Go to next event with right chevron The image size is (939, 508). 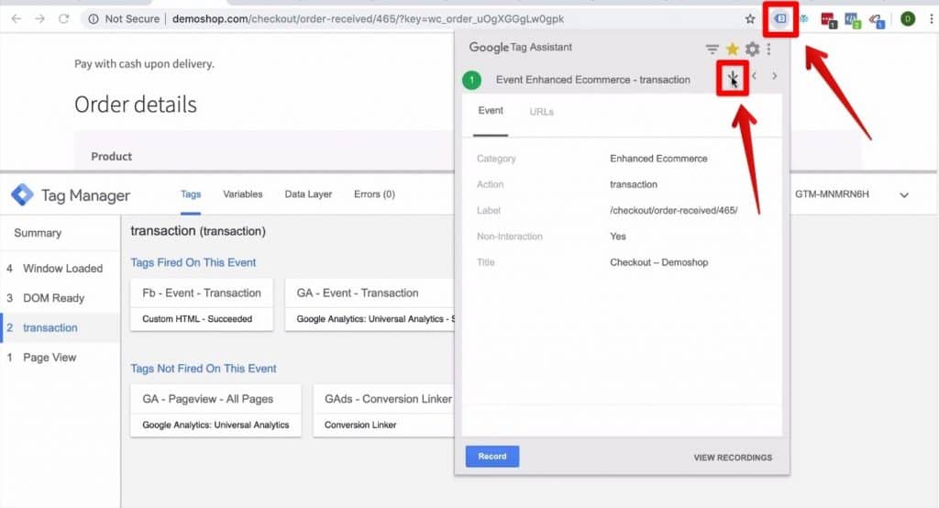coord(774,77)
